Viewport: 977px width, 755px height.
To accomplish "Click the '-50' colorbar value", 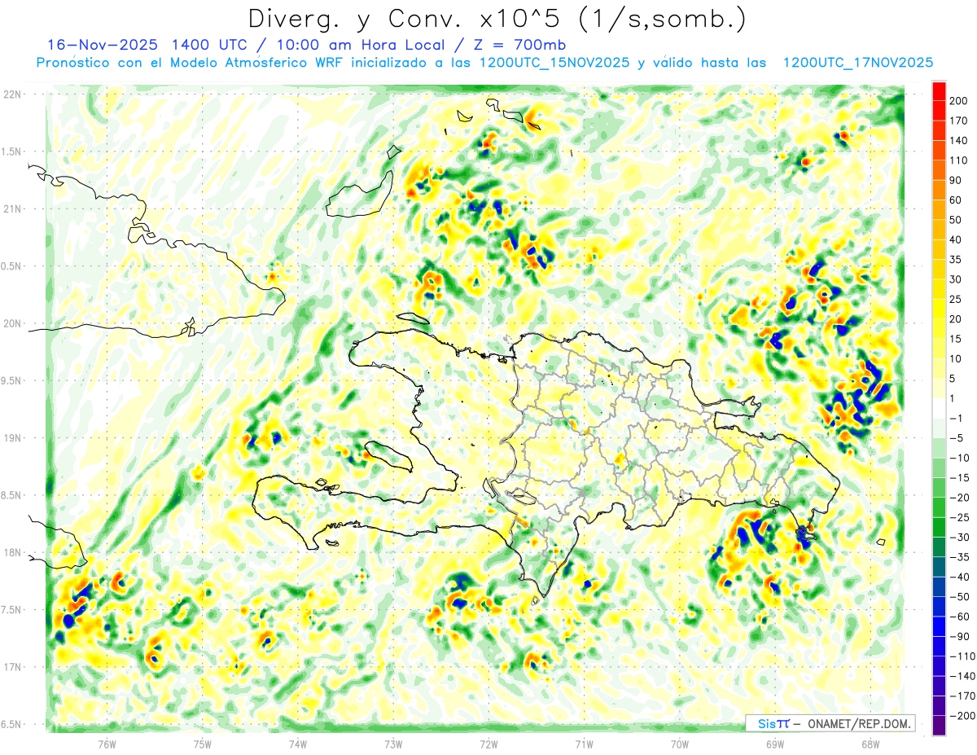I will (959, 598).
